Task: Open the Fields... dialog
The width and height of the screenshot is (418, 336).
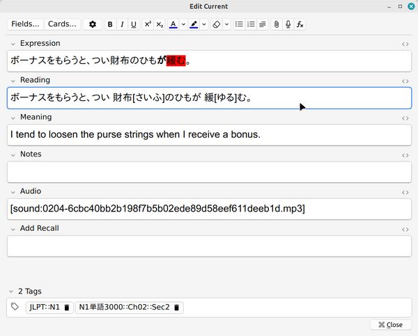Action: [x=25, y=24]
